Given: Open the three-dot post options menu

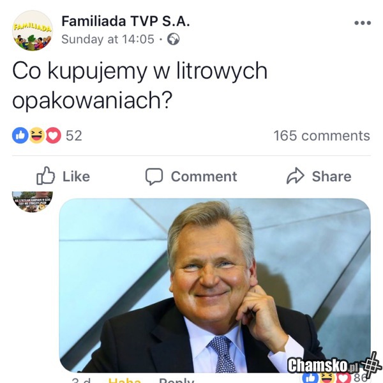Looking at the screenshot, I should (363, 23).
